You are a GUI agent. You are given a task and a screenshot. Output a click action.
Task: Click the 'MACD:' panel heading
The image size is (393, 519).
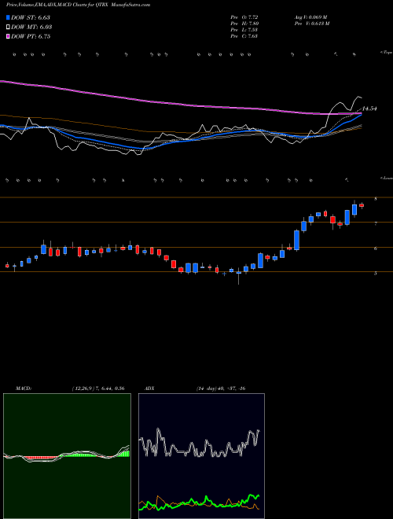point(24,388)
